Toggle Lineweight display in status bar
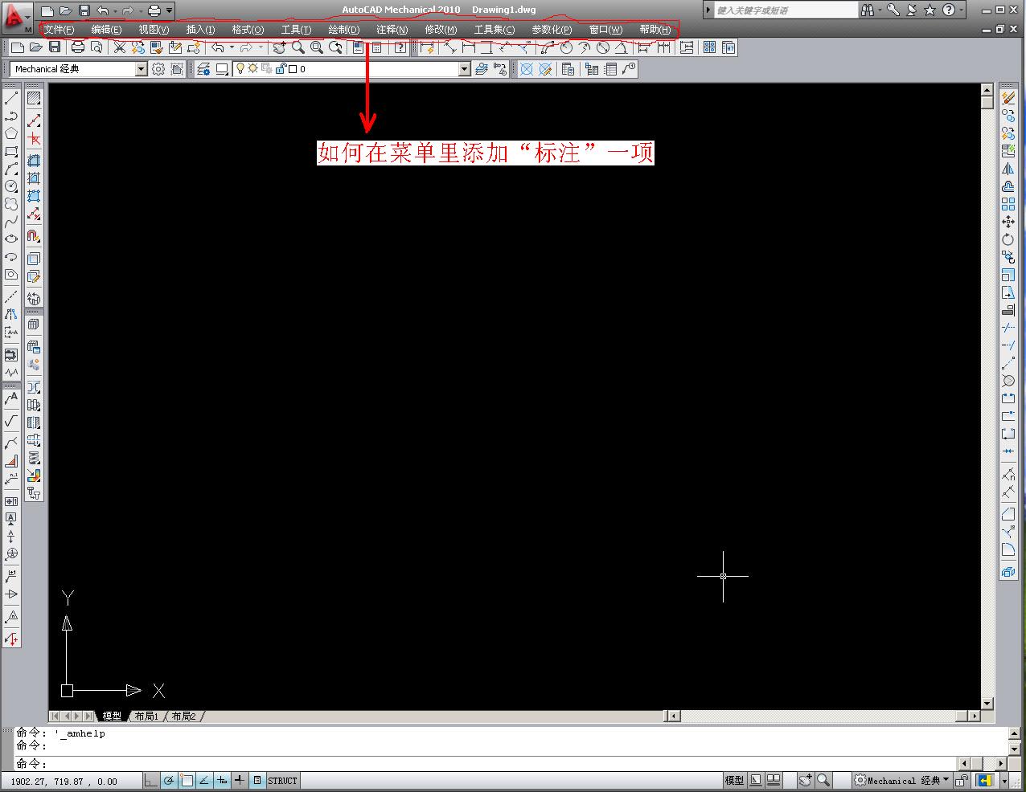This screenshot has height=792, width=1026. (240, 780)
